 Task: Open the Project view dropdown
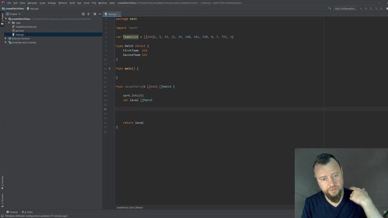pyautogui.click(x=13, y=14)
